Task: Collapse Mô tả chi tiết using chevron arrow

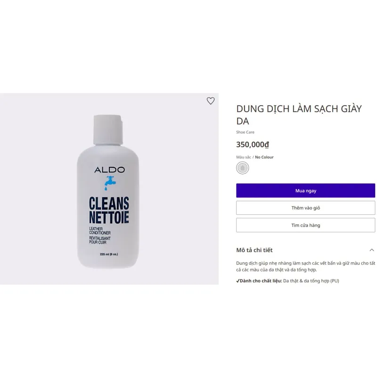Action: (x=372, y=250)
